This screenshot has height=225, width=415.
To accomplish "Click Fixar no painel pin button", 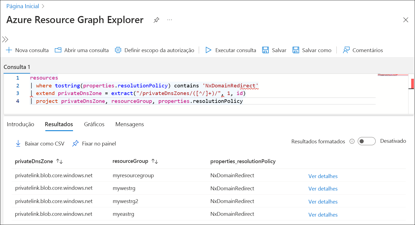I will point(94,144).
